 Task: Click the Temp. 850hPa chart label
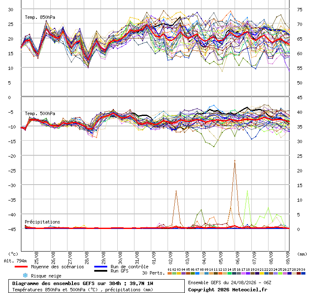tap(40, 17)
